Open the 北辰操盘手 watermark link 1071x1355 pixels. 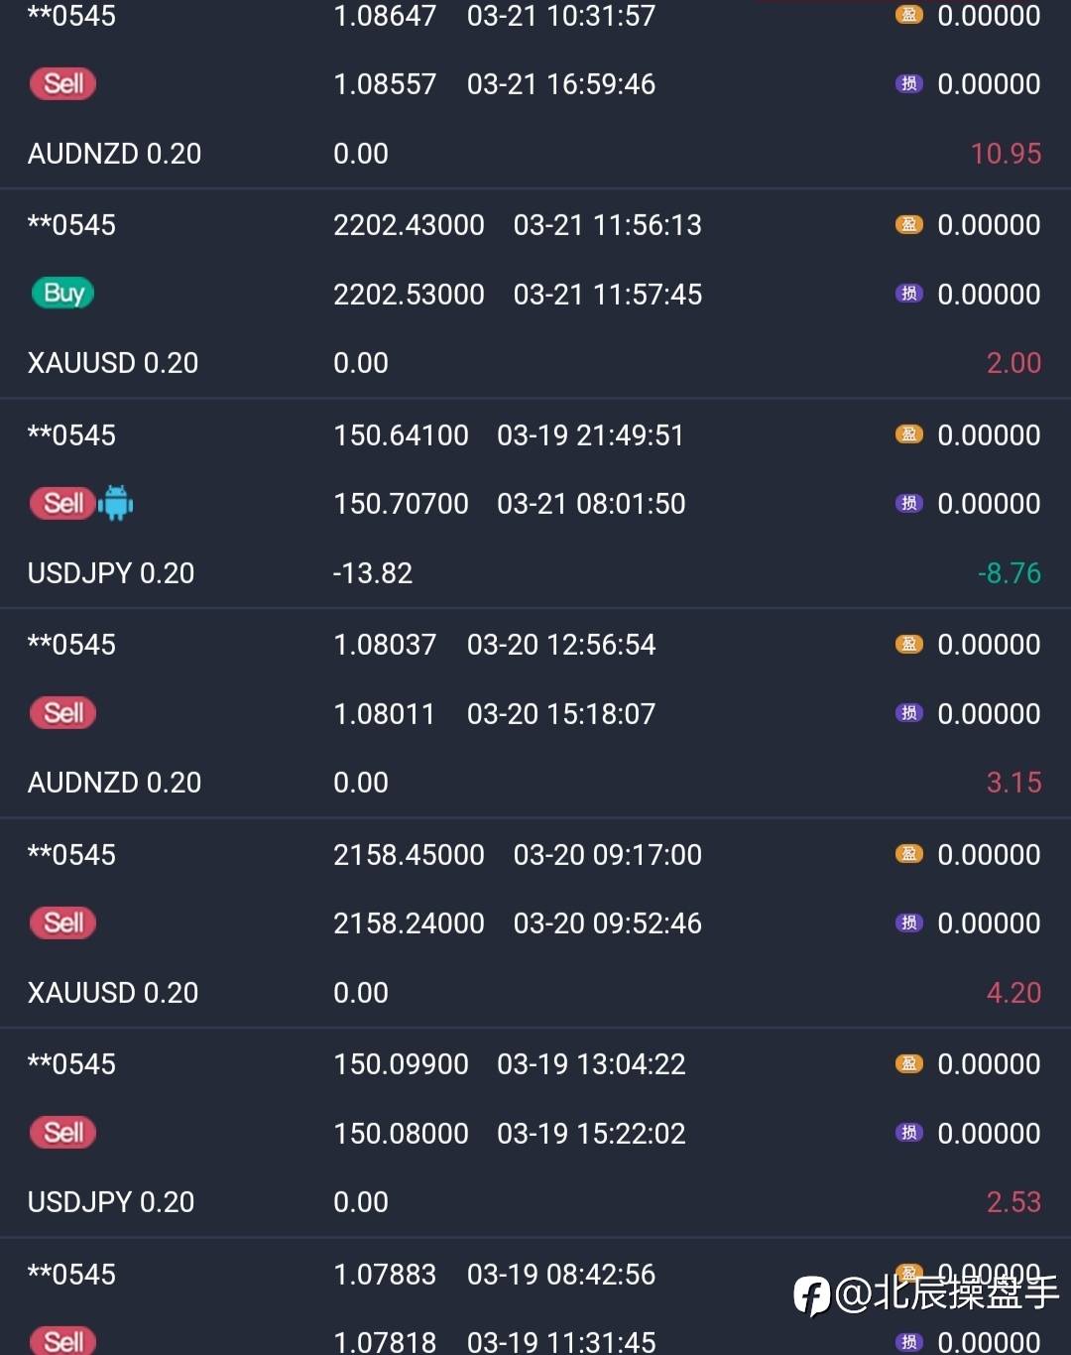[x=948, y=1293]
